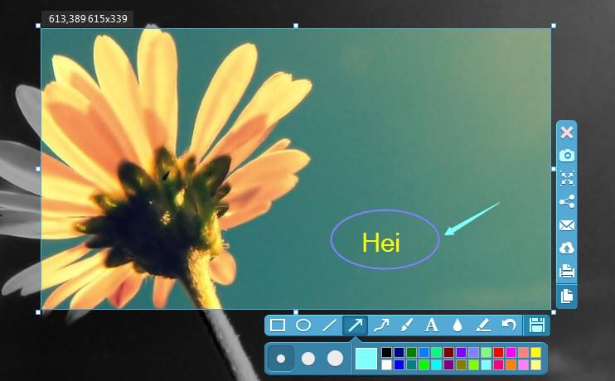
Task: Send screenshot by email envelope icon
Action: (x=567, y=224)
